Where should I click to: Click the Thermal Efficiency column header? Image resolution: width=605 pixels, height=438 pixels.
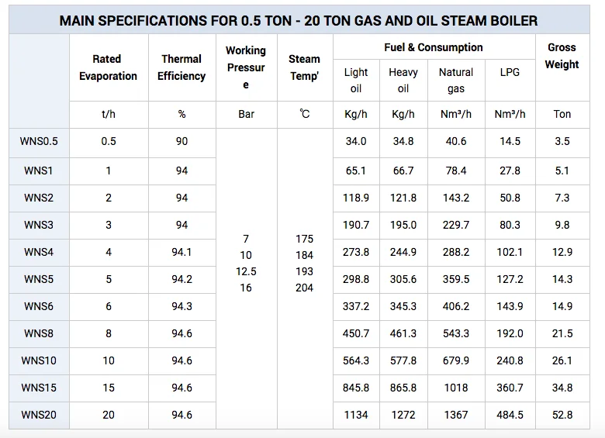[x=181, y=67]
